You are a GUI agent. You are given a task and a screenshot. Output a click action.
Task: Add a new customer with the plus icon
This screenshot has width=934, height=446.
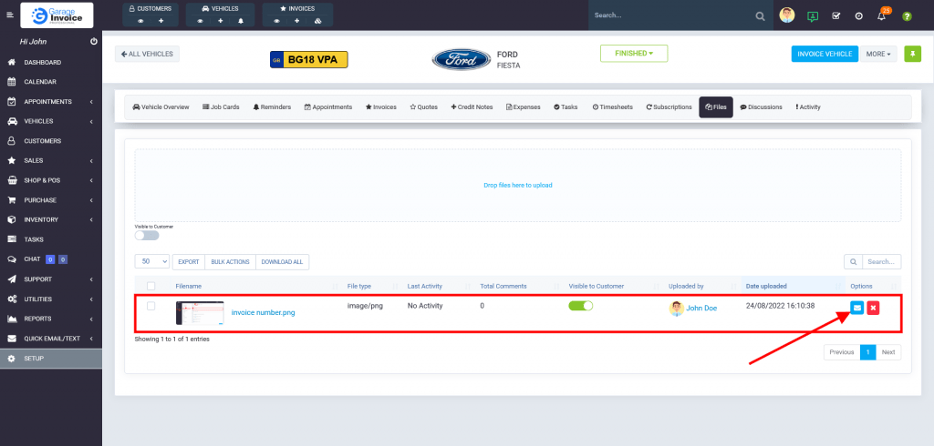point(161,21)
